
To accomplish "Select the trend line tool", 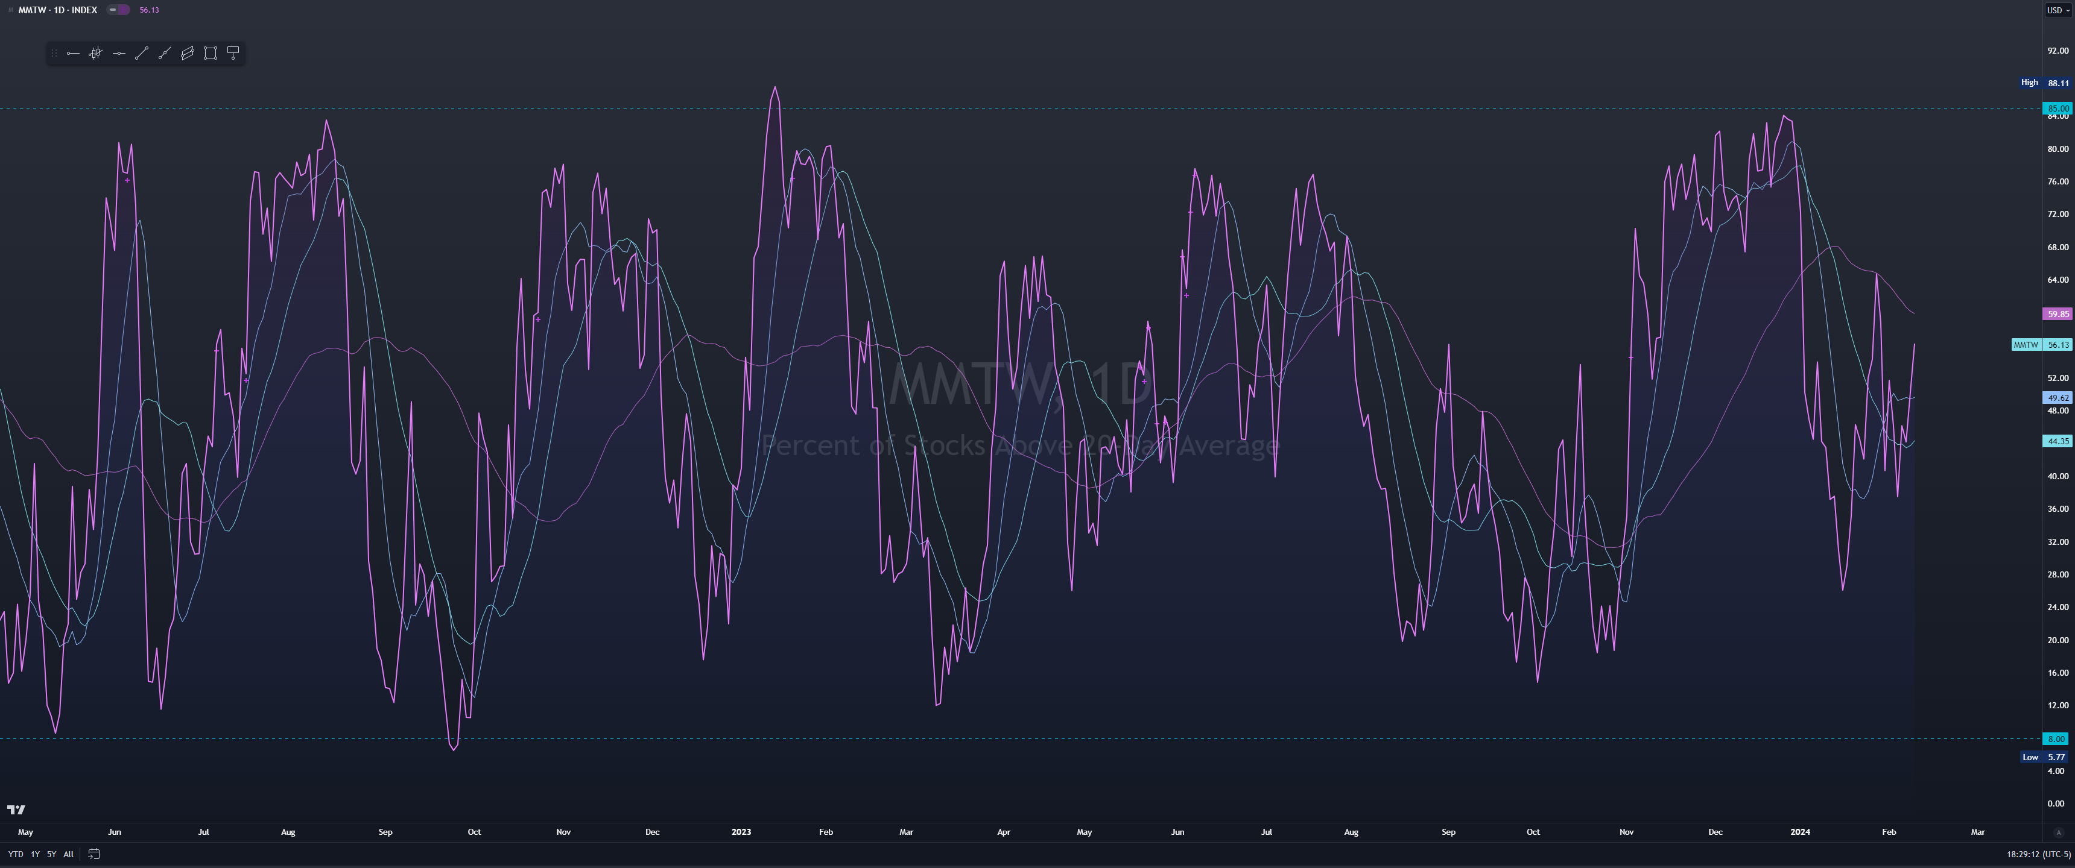I will coord(142,53).
